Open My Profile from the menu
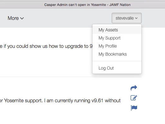The image size is (165, 124). pyautogui.click(x=117, y=46)
